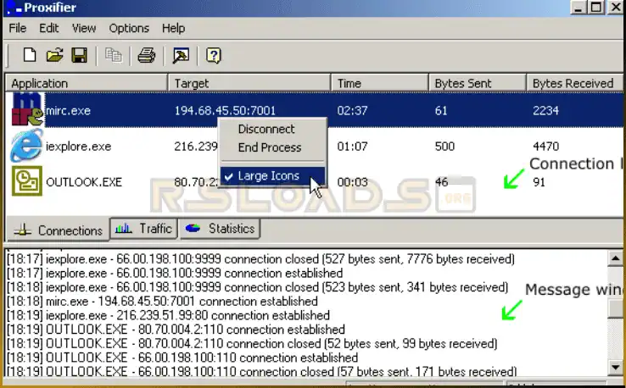This screenshot has width=626, height=388.
Task: Select the mirc.exe application icon
Action: tap(25, 111)
